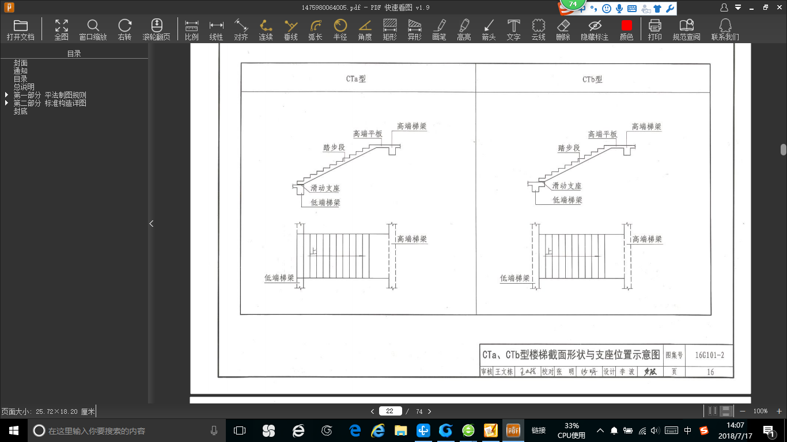Open 通知 in the table of contents
Screen dimensions: 787x442
[21, 71]
